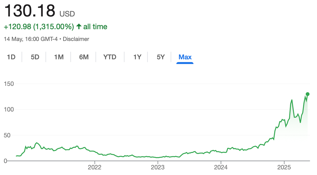Open the 6M chart range

click(84, 57)
